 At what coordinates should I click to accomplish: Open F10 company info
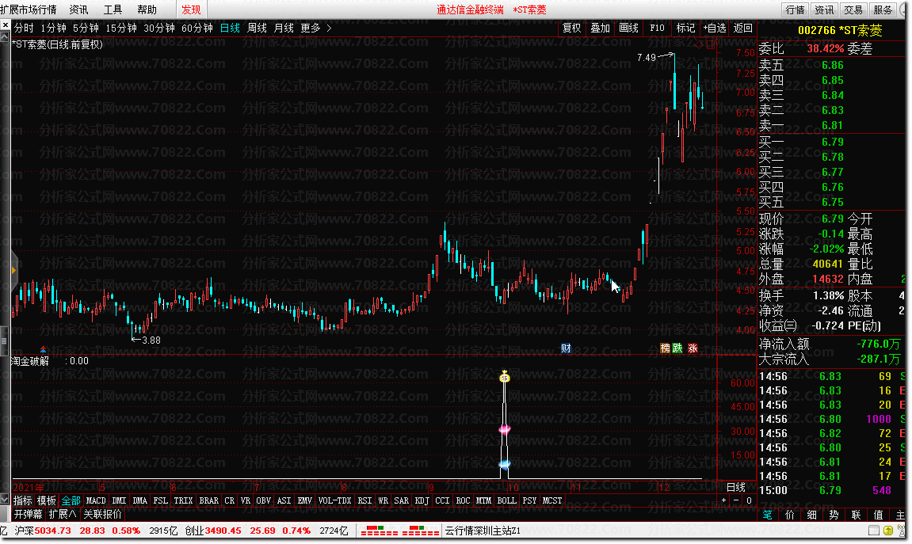pyautogui.click(x=657, y=28)
